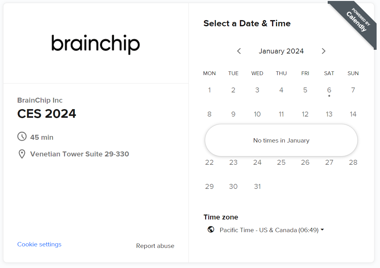The height and width of the screenshot is (268, 380).
Task: Click the location pin icon
Action: [x=22, y=154]
